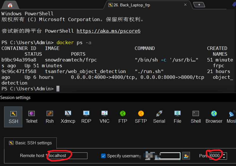Choose the Rsh session type
The height and width of the screenshot is (166, 236).
point(50,117)
